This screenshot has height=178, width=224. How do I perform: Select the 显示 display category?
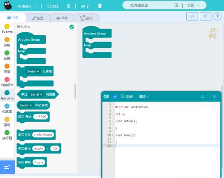(7, 122)
